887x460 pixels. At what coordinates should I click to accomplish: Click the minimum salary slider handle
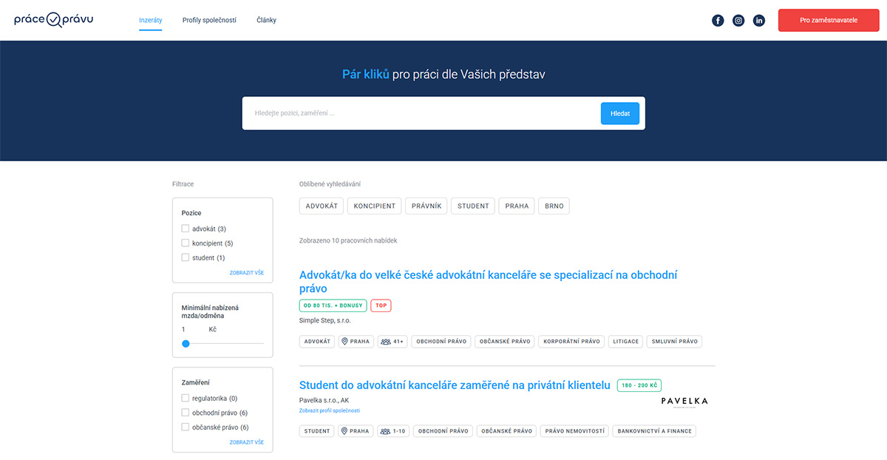(186, 344)
